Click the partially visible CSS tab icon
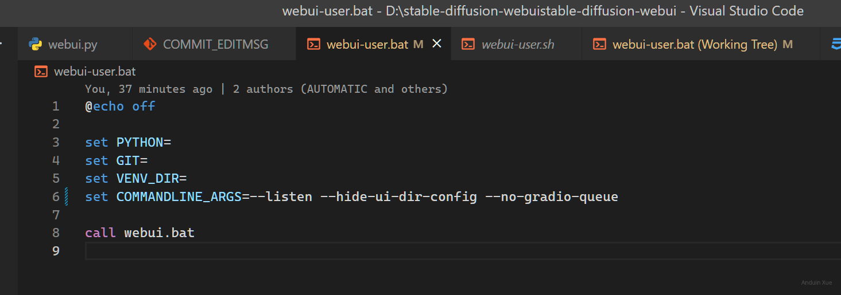Screen dimensions: 841x295 tap(836, 45)
